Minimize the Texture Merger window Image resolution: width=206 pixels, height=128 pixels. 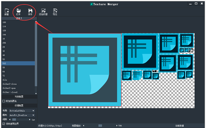(190, 4)
